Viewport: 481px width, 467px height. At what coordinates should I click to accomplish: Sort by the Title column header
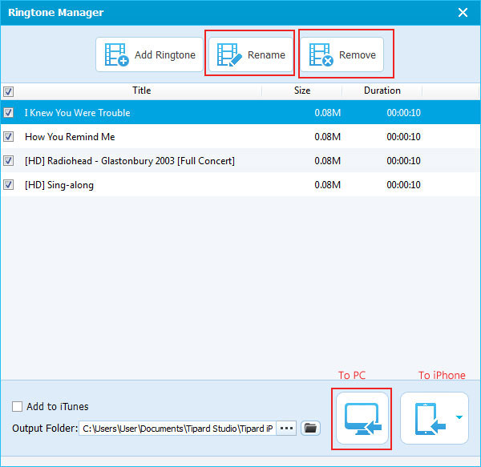(141, 91)
